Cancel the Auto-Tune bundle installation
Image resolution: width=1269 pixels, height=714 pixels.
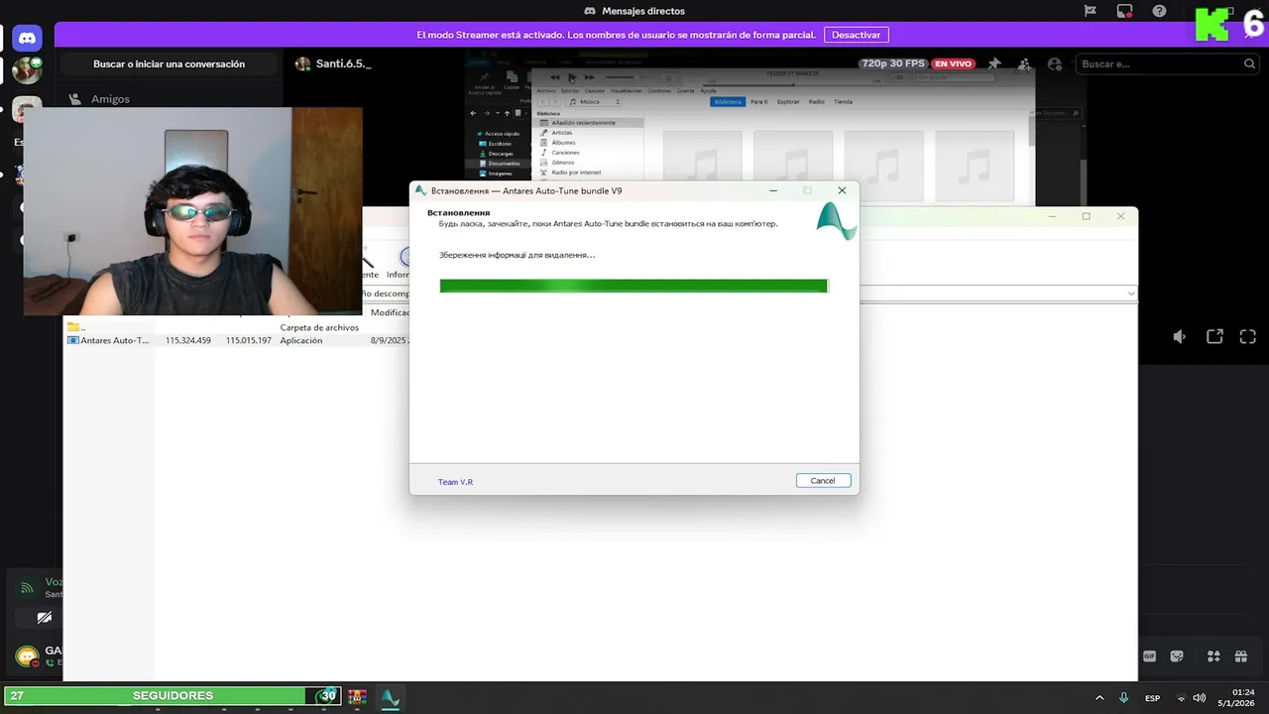tap(823, 480)
